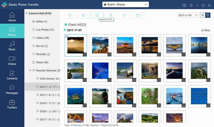Collapse the Camera Roll tree node
This screenshot has height=127, width=214.
click(27, 13)
